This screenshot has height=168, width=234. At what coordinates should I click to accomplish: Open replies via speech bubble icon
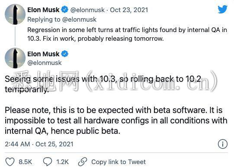[x=48, y=162]
